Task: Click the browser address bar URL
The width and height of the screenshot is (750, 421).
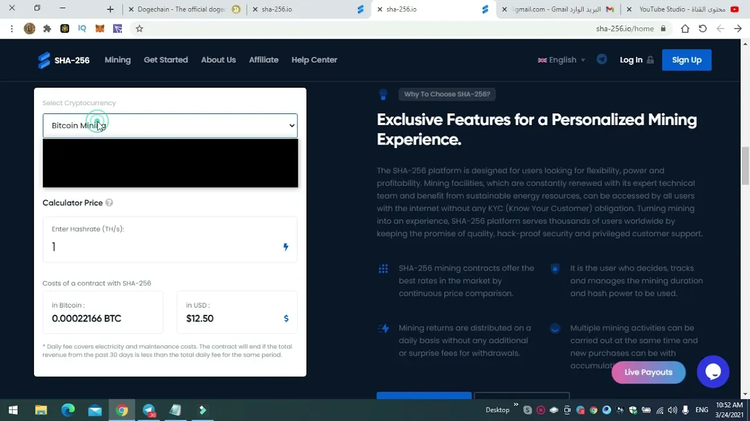Action: tap(625, 29)
